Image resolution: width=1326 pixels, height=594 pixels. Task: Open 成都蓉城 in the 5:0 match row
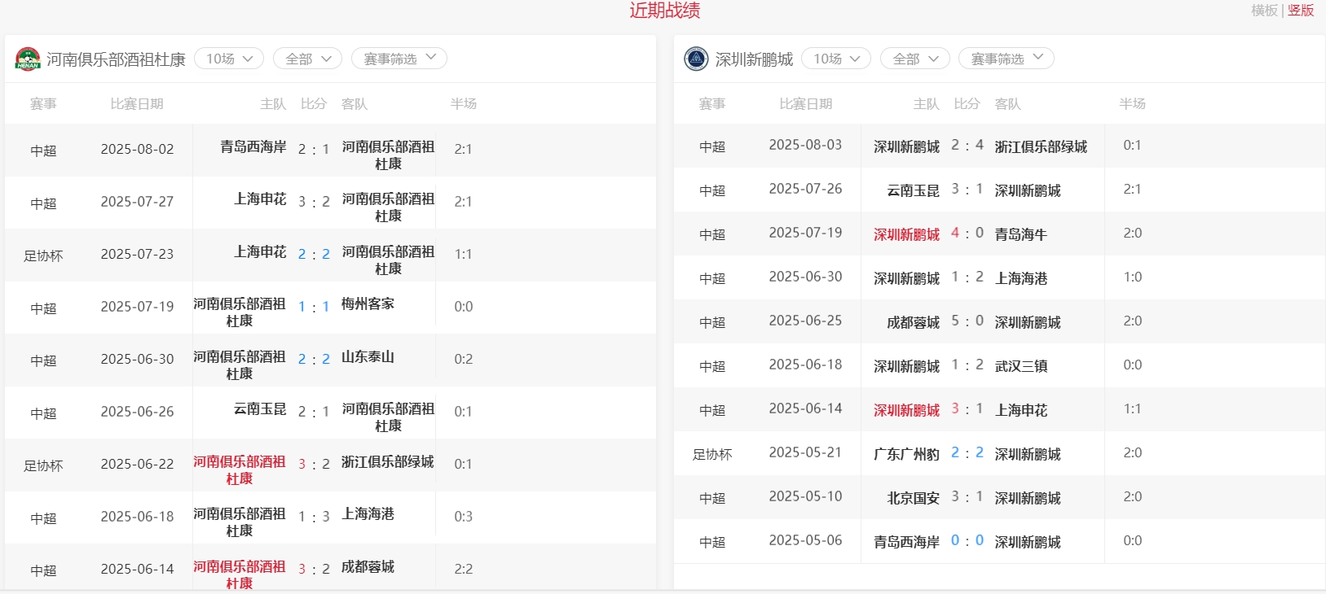click(x=913, y=322)
